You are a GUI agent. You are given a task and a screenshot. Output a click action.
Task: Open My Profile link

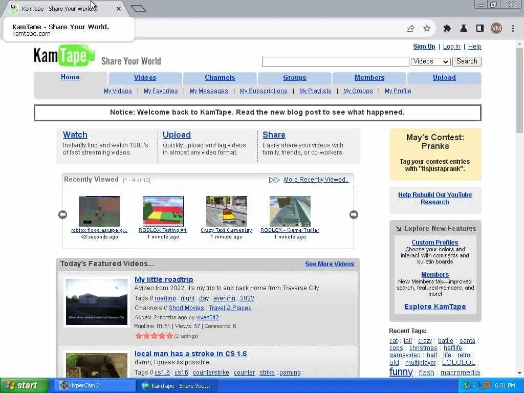[398, 91]
